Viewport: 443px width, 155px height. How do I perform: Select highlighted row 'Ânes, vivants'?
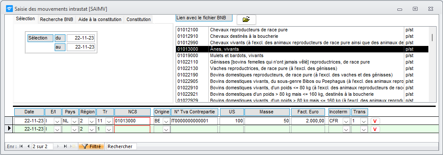tap(302, 49)
